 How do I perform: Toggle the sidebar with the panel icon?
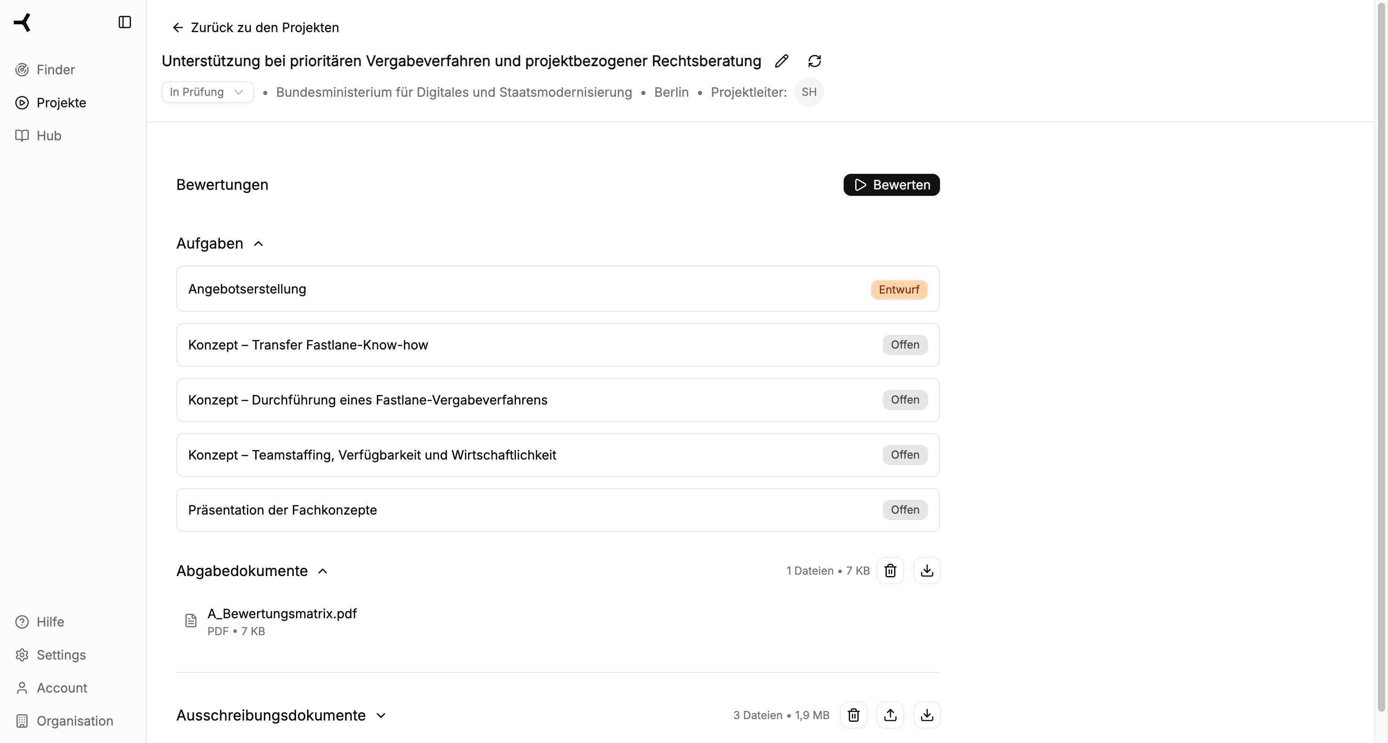tap(125, 22)
